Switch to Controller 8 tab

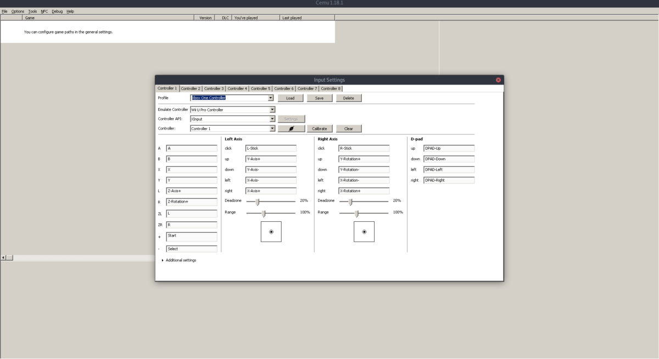click(x=331, y=88)
